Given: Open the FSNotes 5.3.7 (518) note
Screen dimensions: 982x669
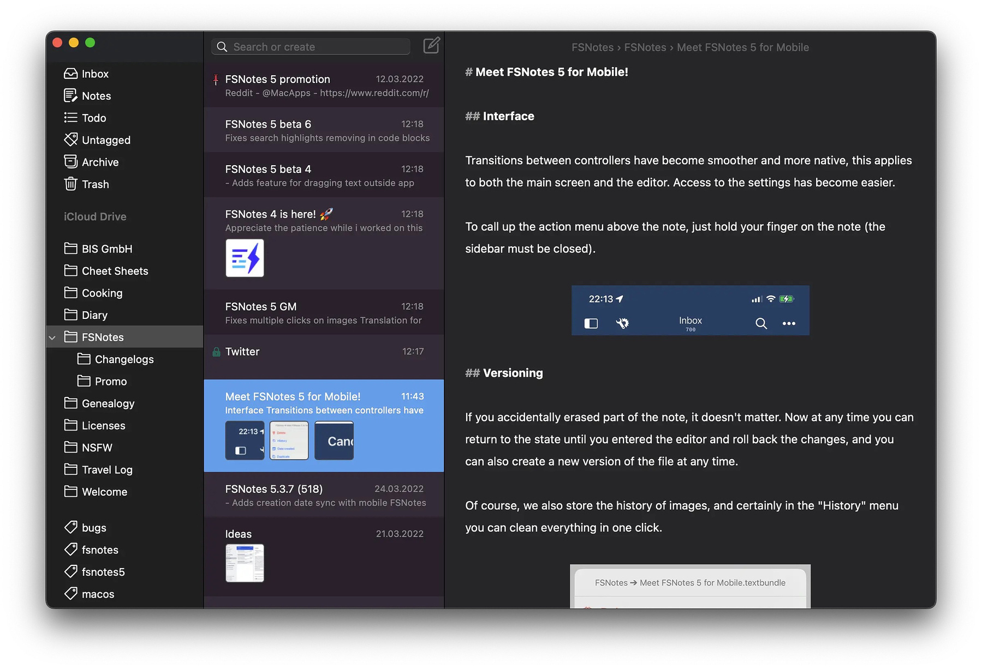Looking at the screenshot, I should 324,495.
